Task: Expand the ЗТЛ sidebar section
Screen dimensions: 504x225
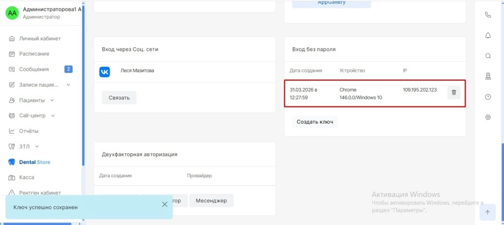Action: [x=37, y=147]
